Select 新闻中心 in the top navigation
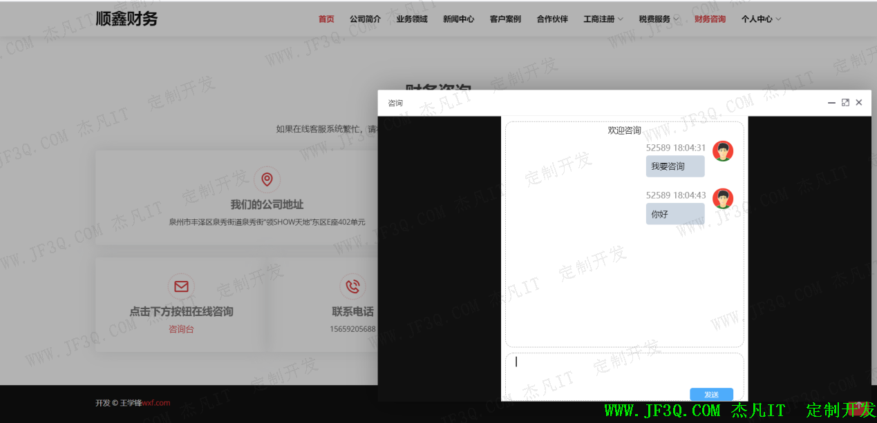This screenshot has width=877, height=423. [x=458, y=19]
